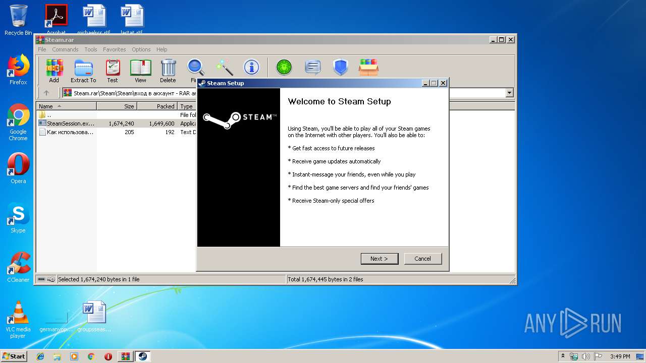Click the packed size value 1,649,600
This screenshot has height=363, width=646.
(x=161, y=124)
